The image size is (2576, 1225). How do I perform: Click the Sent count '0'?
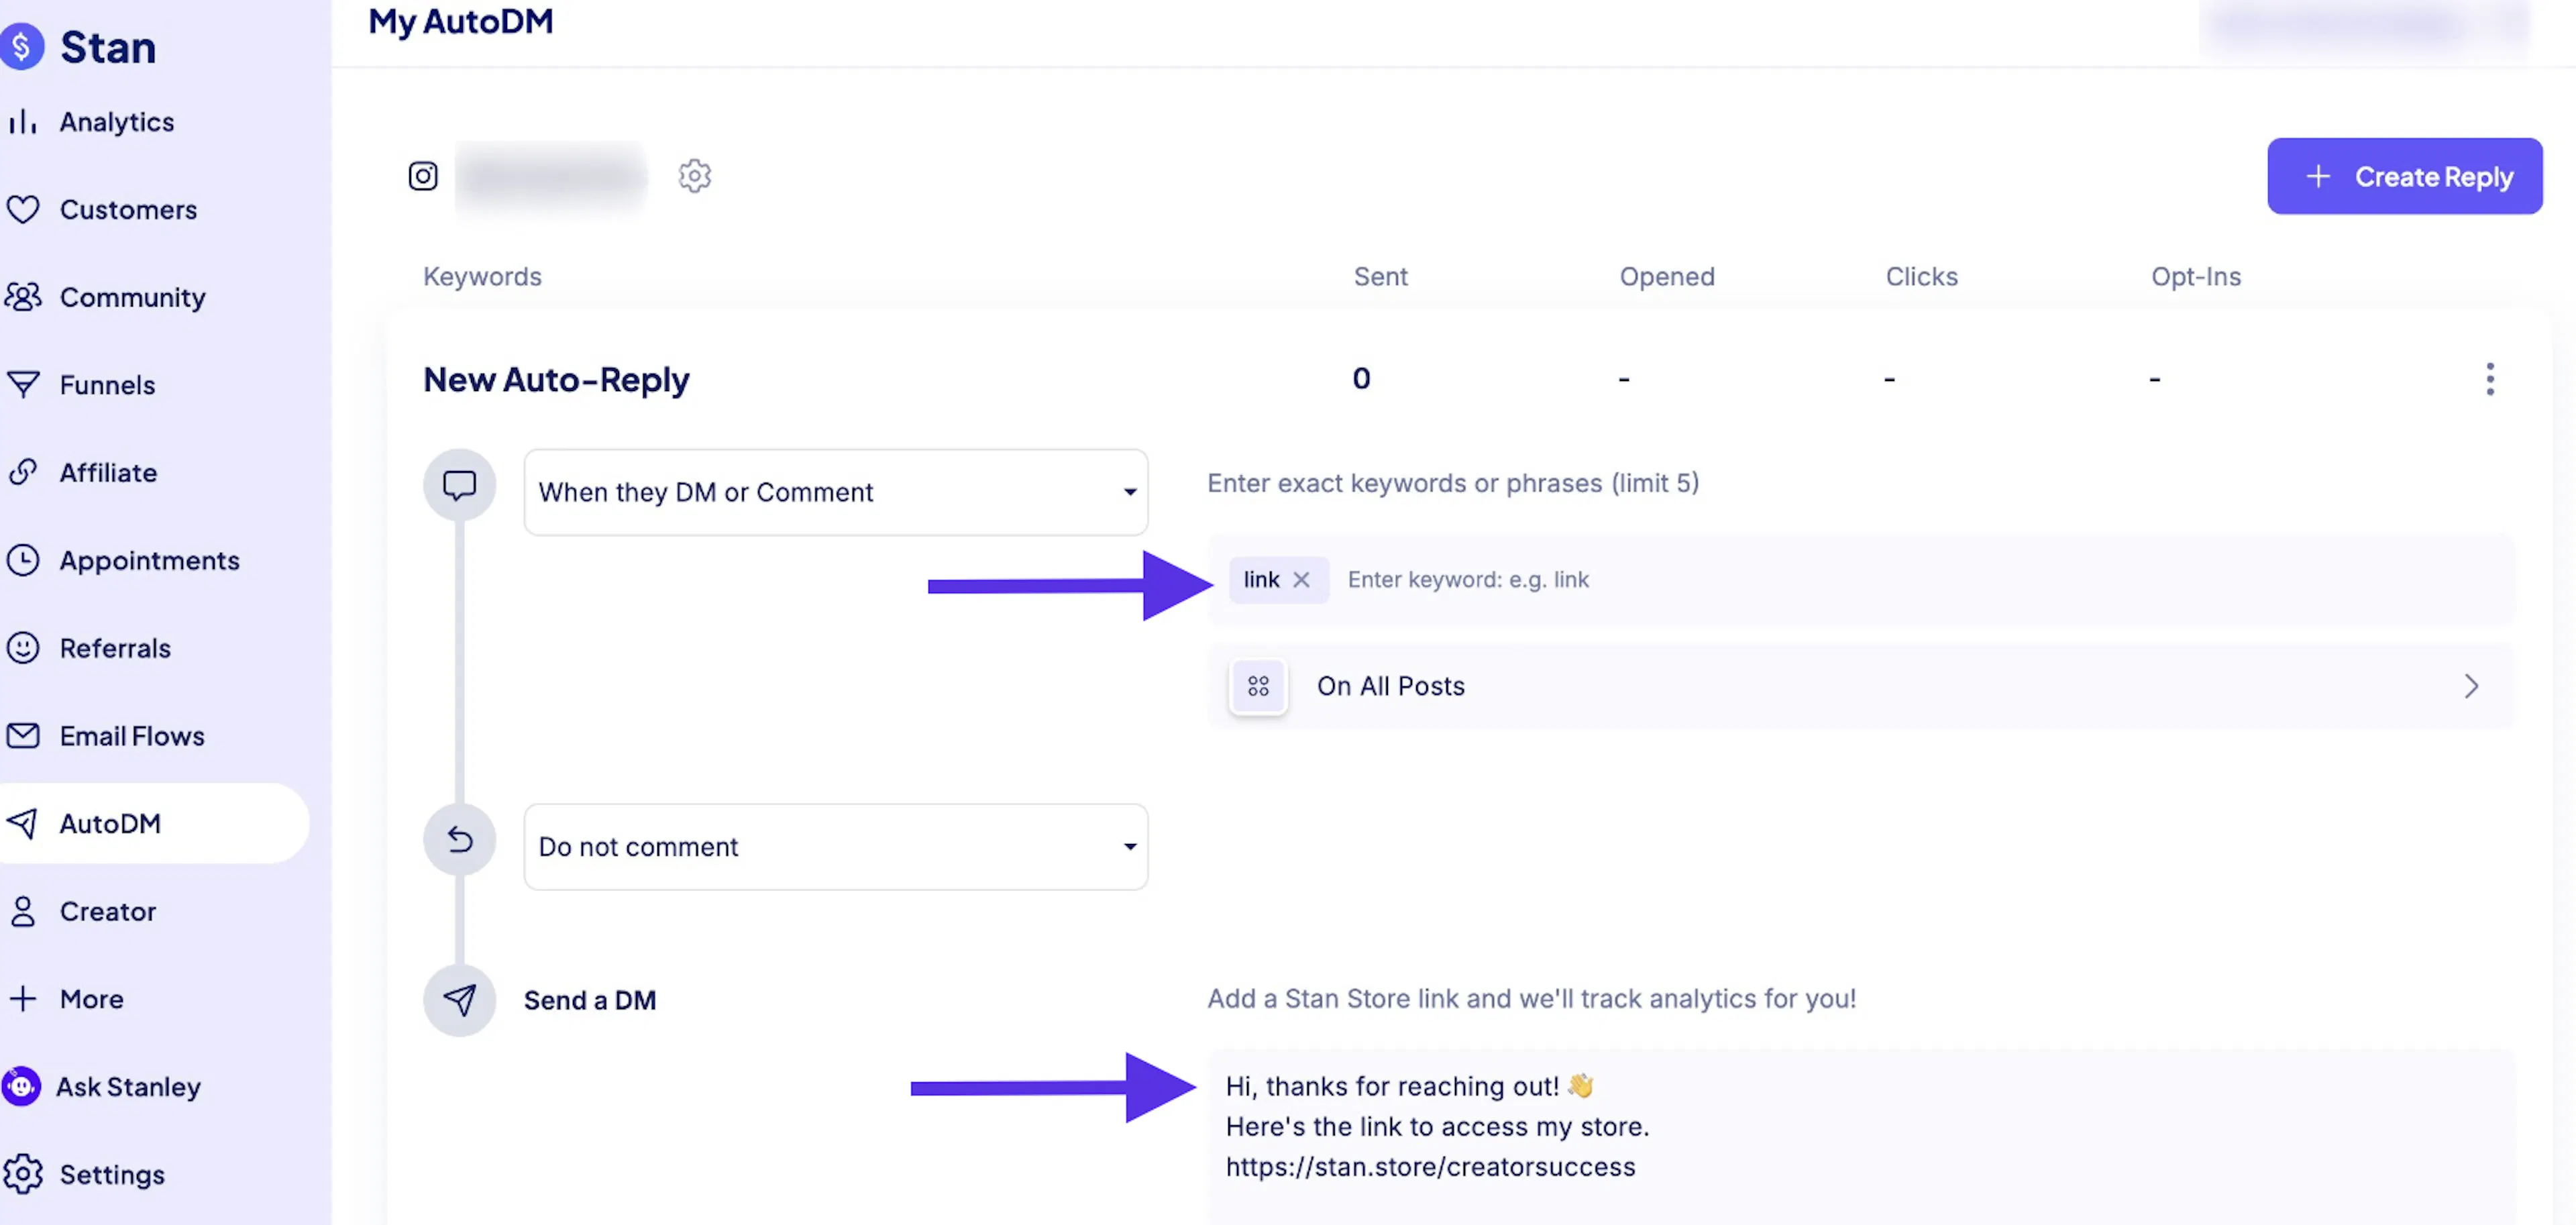1361,379
